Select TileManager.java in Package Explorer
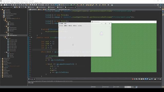 tap(13, 35)
